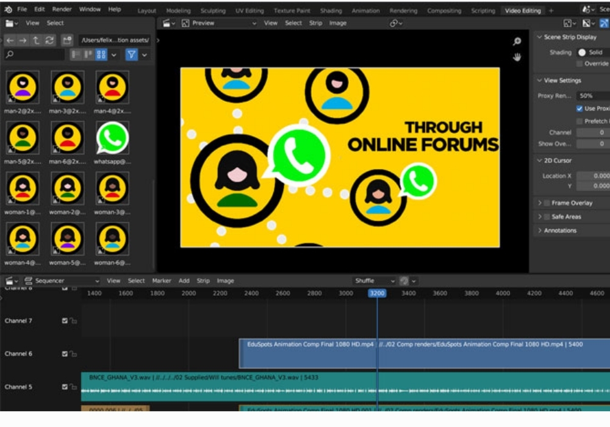Click the Blender logo icon
This screenshot has height=427, width=610.
point(8,9)
